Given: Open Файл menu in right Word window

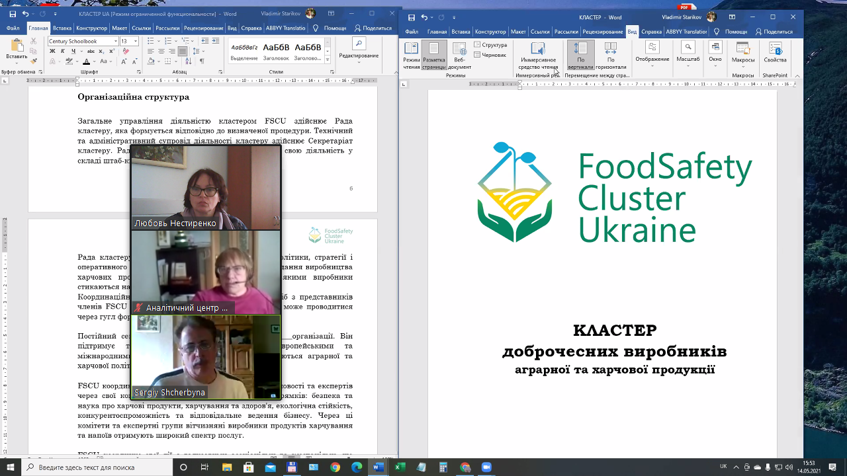Looking at the screenshot, I should click(x=412, y=32).
